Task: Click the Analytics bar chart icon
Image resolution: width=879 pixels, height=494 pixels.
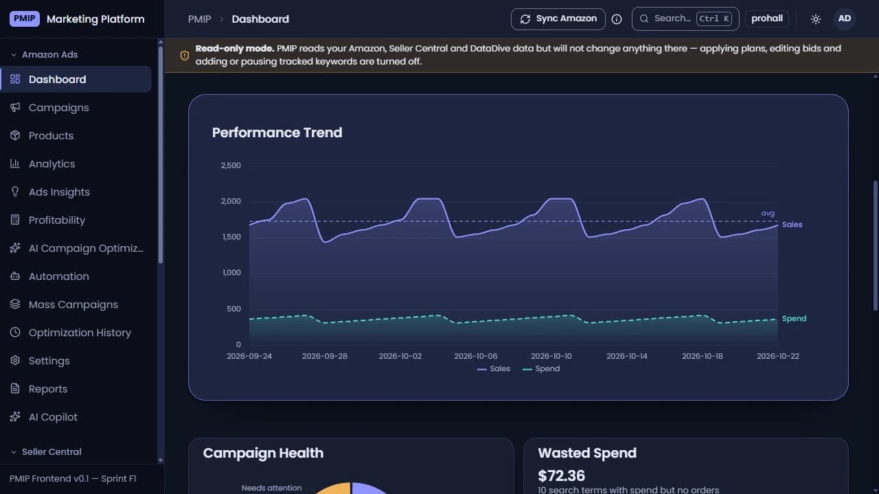Action: 15,164
